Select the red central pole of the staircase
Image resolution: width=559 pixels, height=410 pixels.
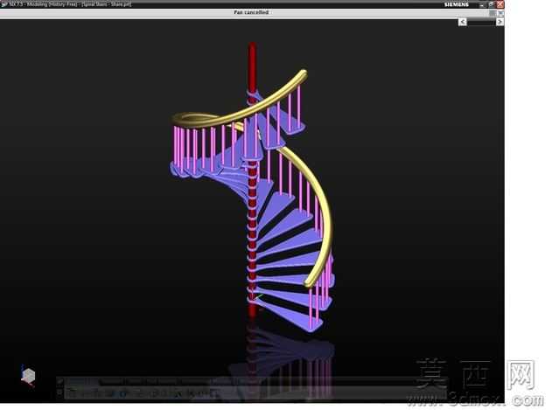[252, 67]
